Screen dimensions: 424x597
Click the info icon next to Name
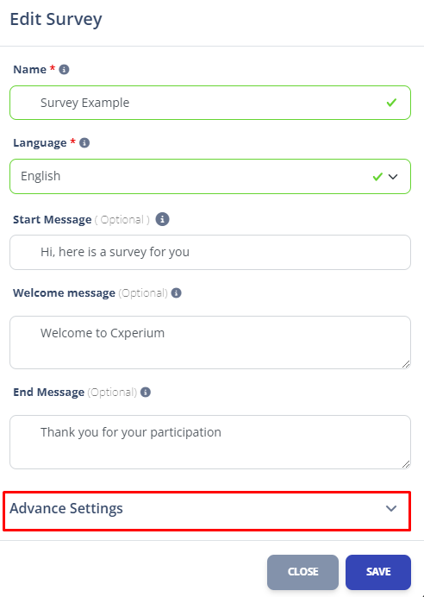click(64, 70)
